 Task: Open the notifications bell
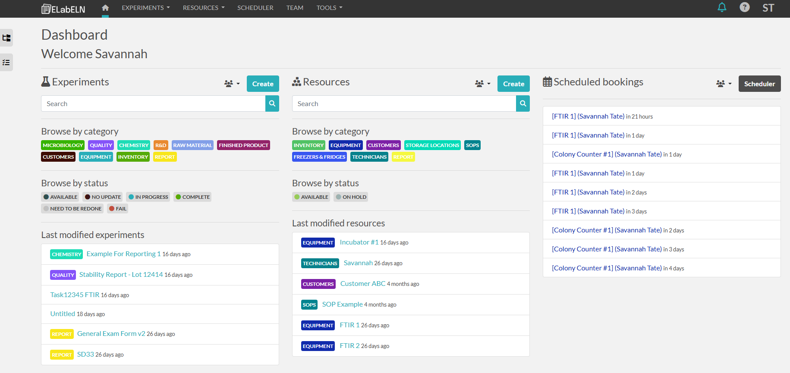coord(722,7)
